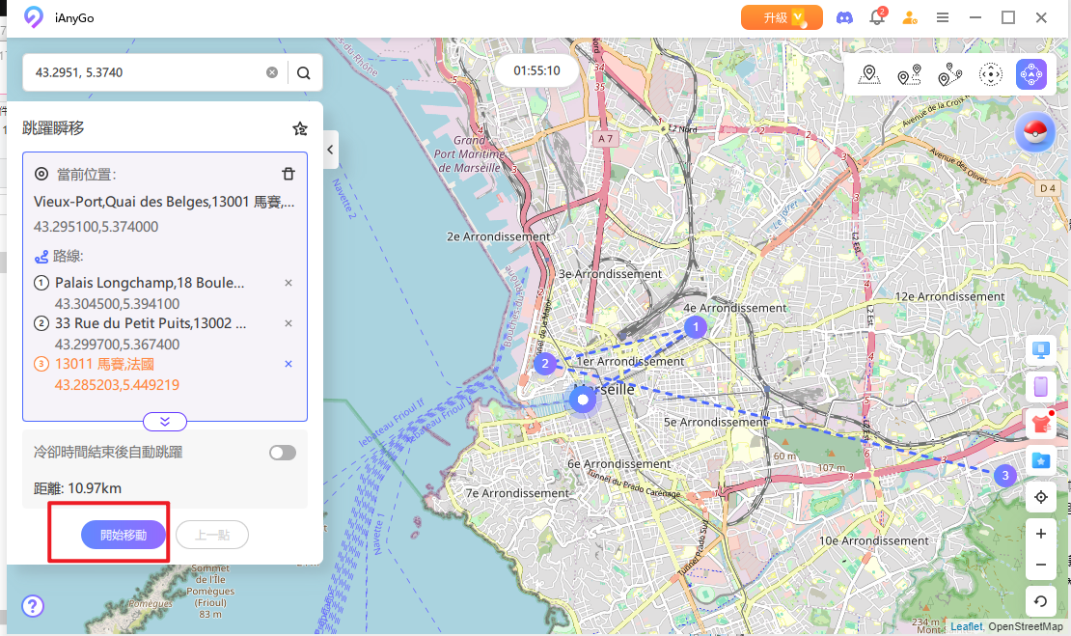Click the 開始移動 button
Viewport: 1071px width, 636px height.
click(x=124, y=535)
